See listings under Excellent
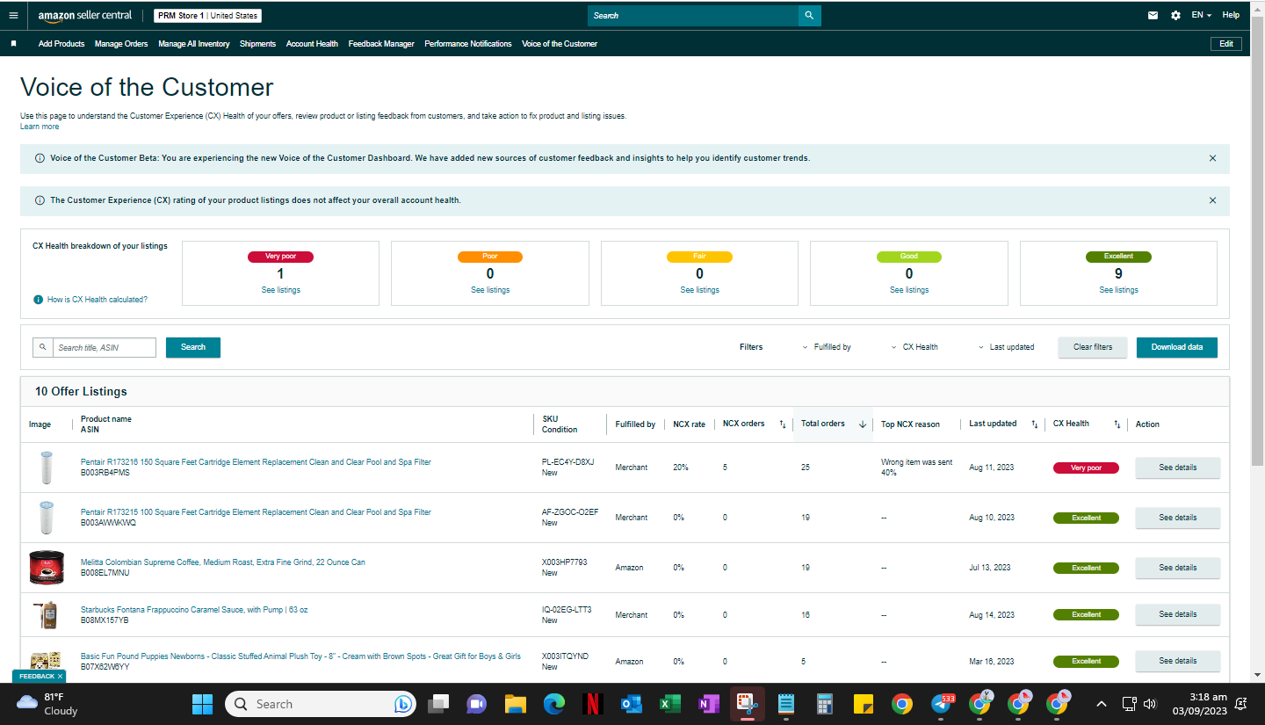1265x725 pixels. (x=1118, y=290)
